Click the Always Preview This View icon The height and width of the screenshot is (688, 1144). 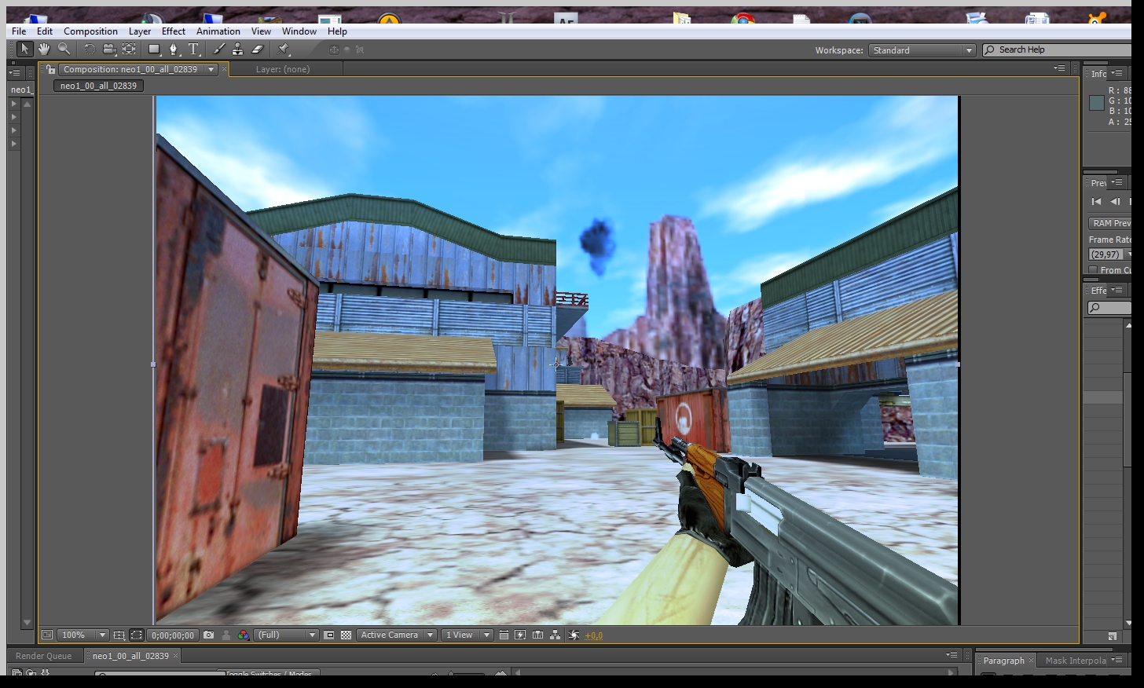tap(47, 635)
